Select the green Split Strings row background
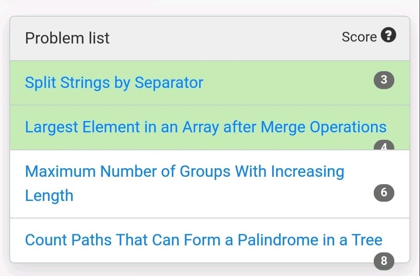This screenshot has height=276, width=420. (288, 83)
